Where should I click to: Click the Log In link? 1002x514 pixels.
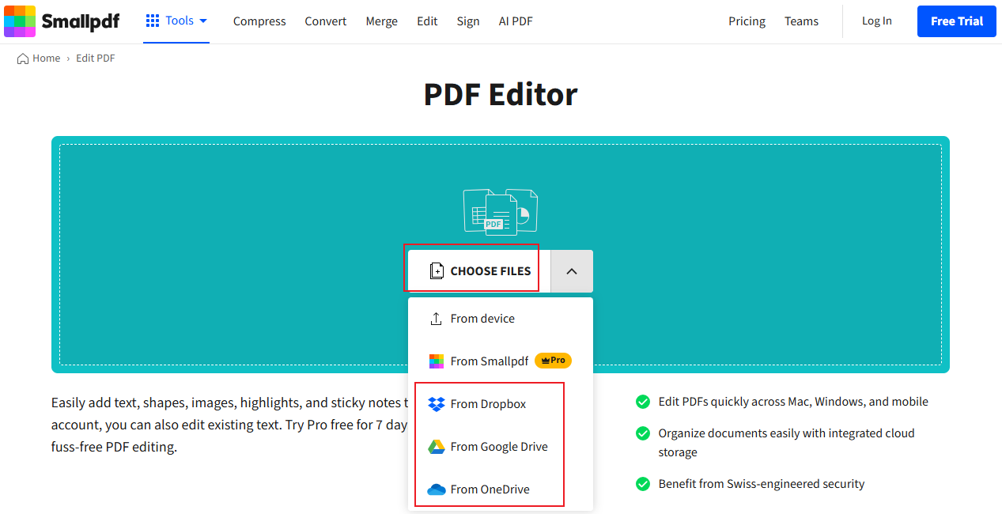(x=876, y=21)
